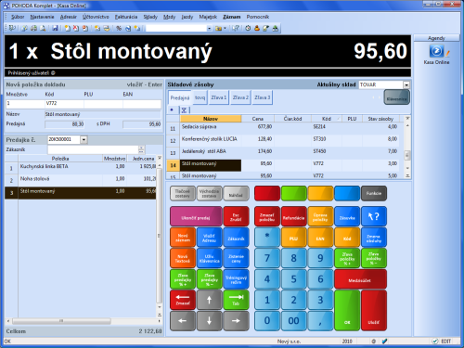
Task: Click the blue Zákazník keypad button
Action: [236, 238]
